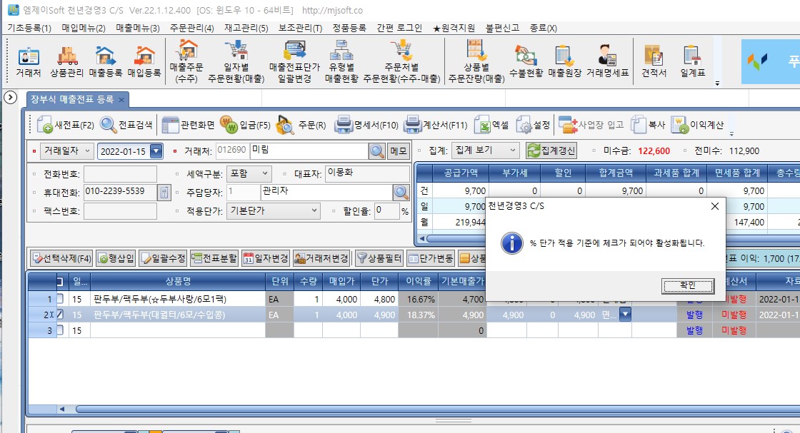Open 매입등록 toolbar icon
This screenshot has width=800, height=433.
tap(144, 62)
